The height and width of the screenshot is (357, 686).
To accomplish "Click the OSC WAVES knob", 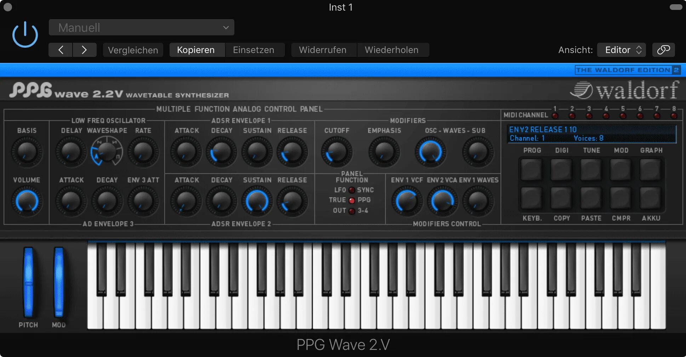I will pos(430,152).
